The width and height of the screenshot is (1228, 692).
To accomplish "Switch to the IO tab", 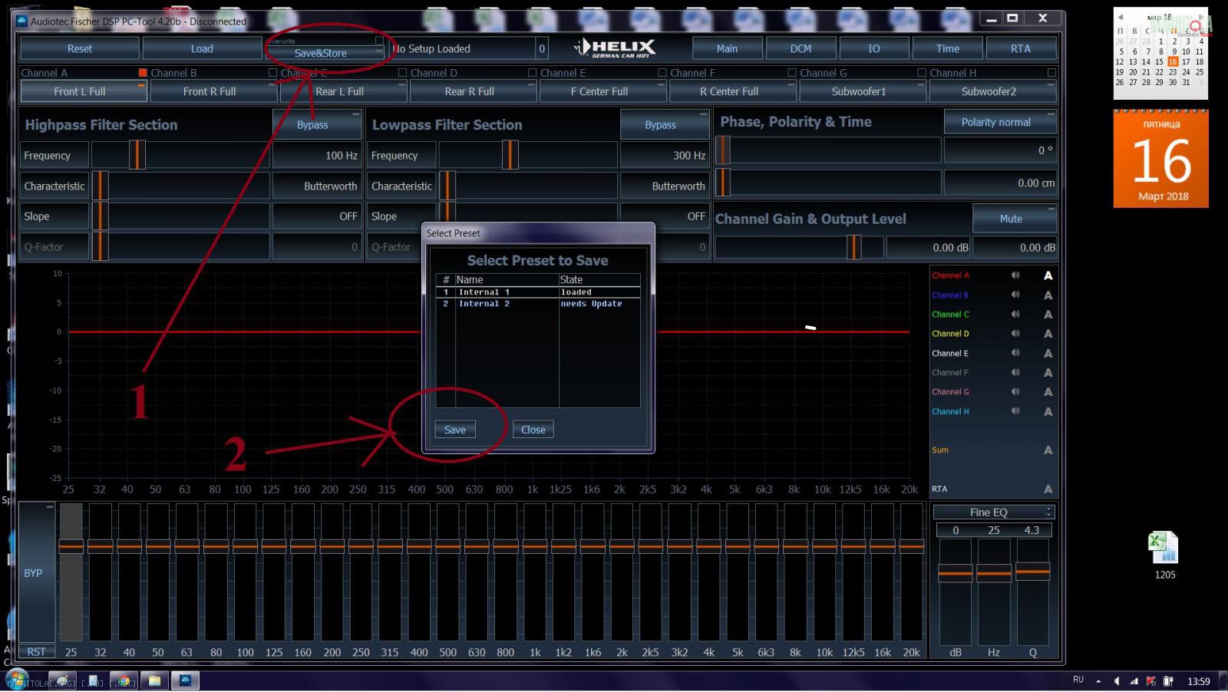I will [873, 48].
